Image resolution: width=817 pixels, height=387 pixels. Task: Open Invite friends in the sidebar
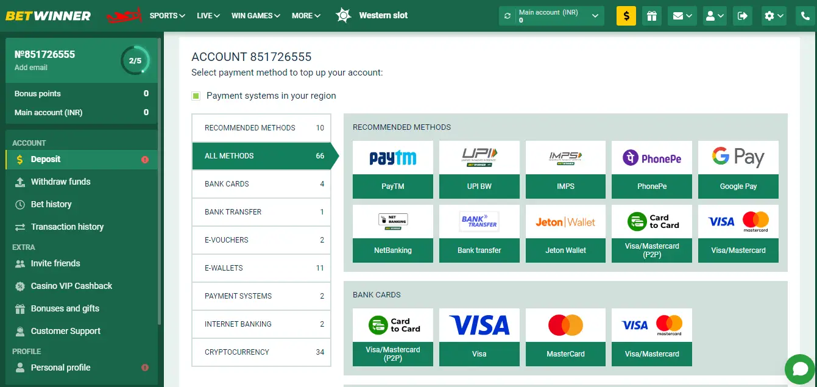click(x=81, y=263)
